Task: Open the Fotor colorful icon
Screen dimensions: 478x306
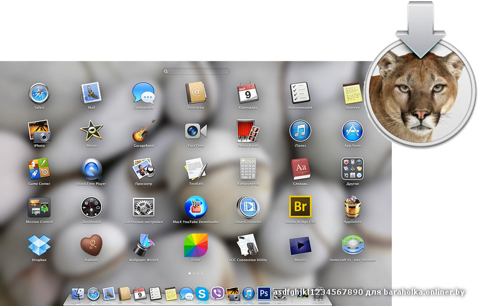Action: pos(196,245)
